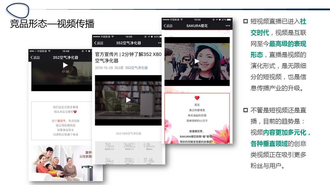Click the line 真正的爱情是
Image resolution: width=330 pixels, height=185 pixels.
pos(197,110)
